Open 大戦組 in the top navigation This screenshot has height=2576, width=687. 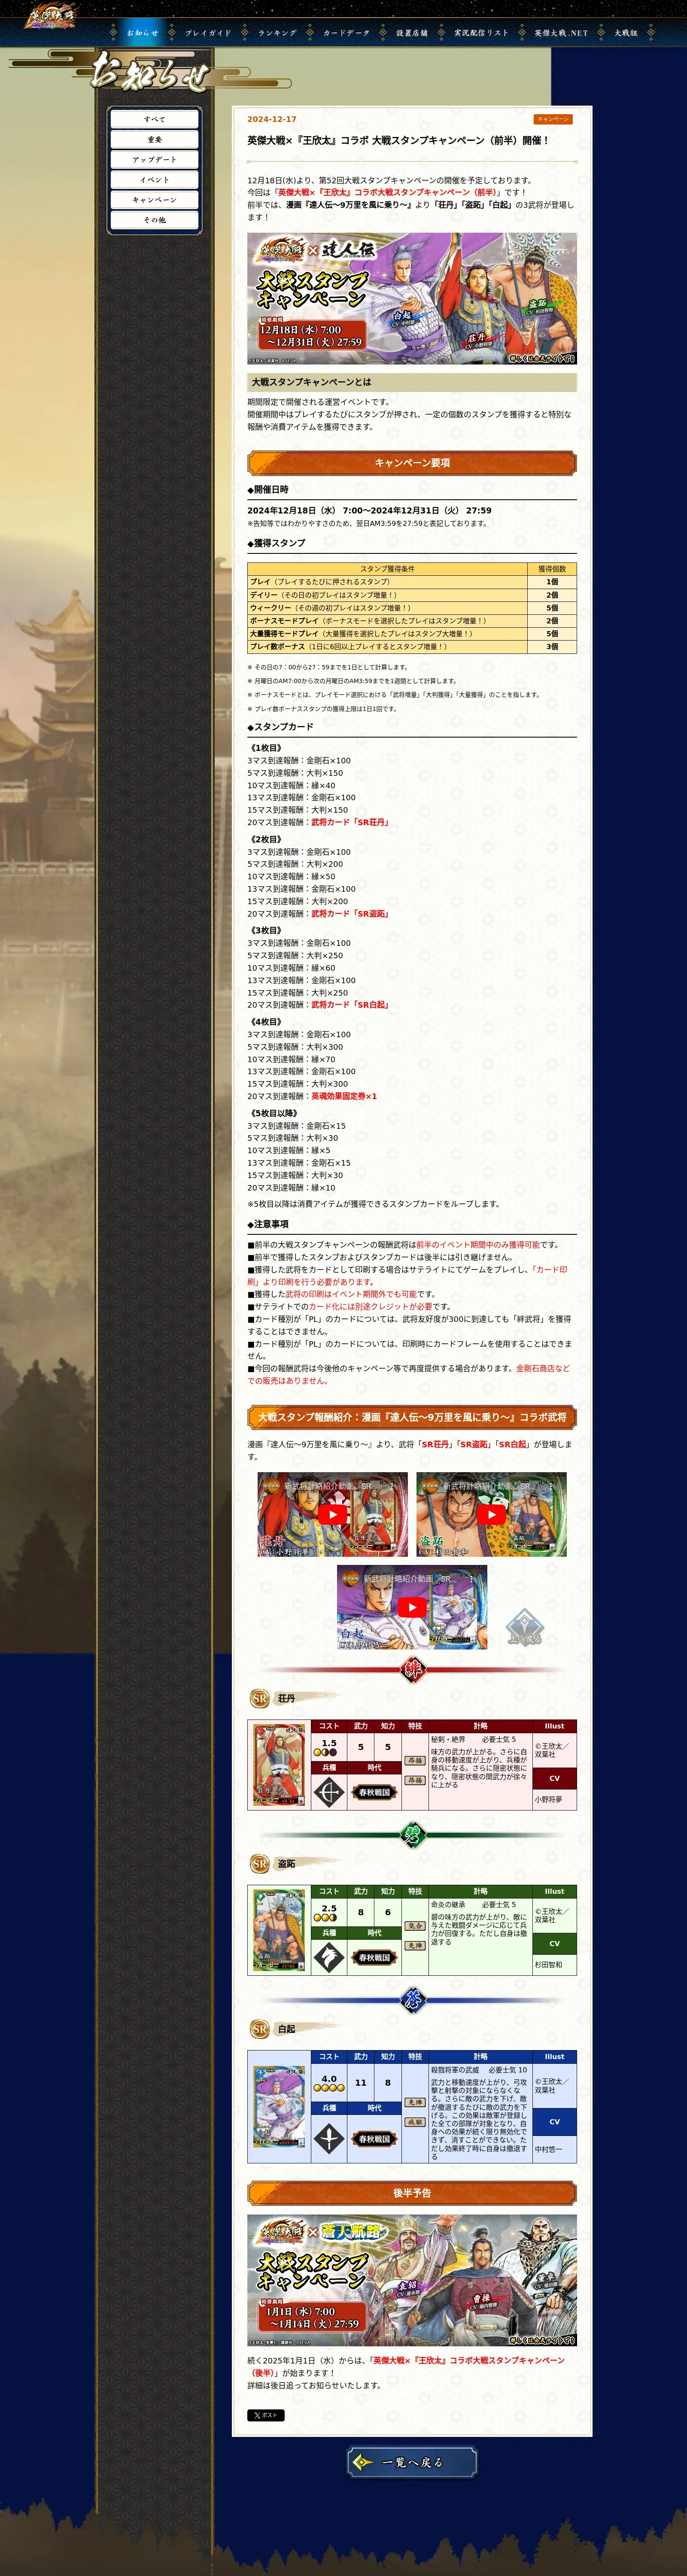[626, 33]
